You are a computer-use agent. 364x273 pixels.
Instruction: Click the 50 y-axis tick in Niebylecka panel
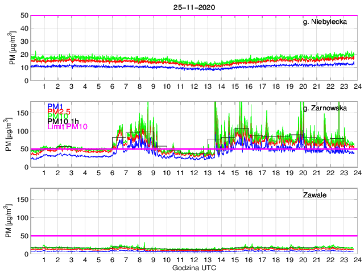(23, 15)
